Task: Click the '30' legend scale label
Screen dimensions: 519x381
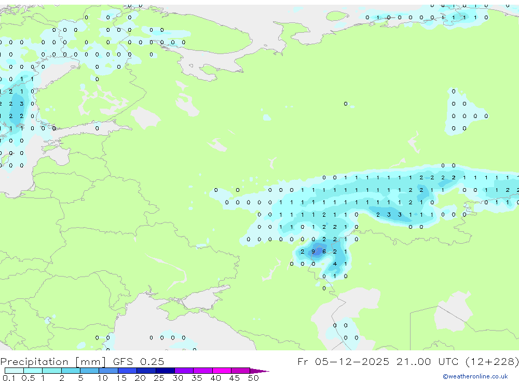Action: (177, 378)
